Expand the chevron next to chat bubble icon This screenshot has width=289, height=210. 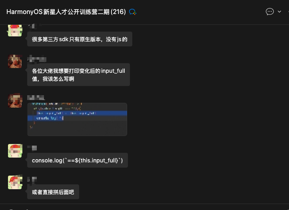[279, 12]
